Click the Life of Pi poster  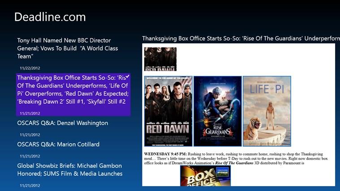267,111
